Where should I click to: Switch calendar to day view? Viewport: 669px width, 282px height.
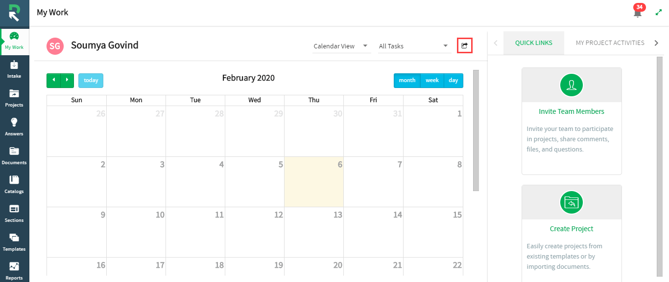[454, 81]
